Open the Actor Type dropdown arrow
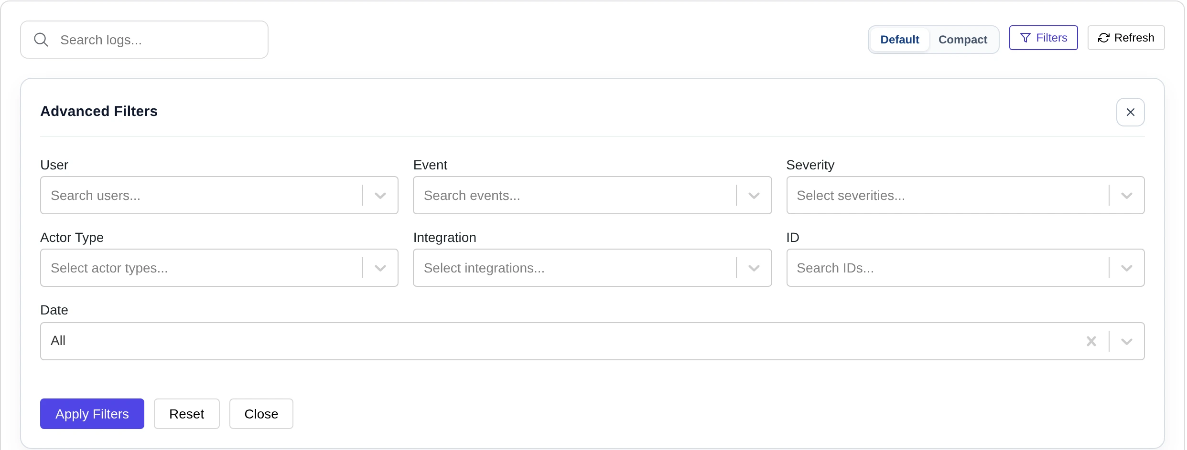Image resolution: width=1187 pixels, height=450 pixels. [x=380, y=268]
